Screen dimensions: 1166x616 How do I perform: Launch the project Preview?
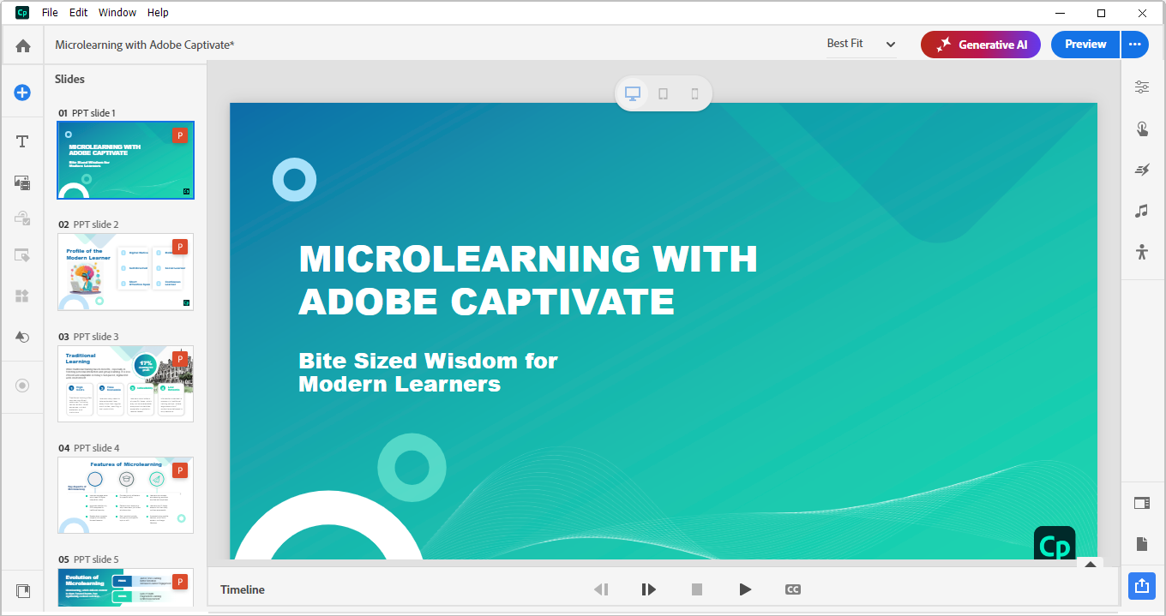point(1085,44)
